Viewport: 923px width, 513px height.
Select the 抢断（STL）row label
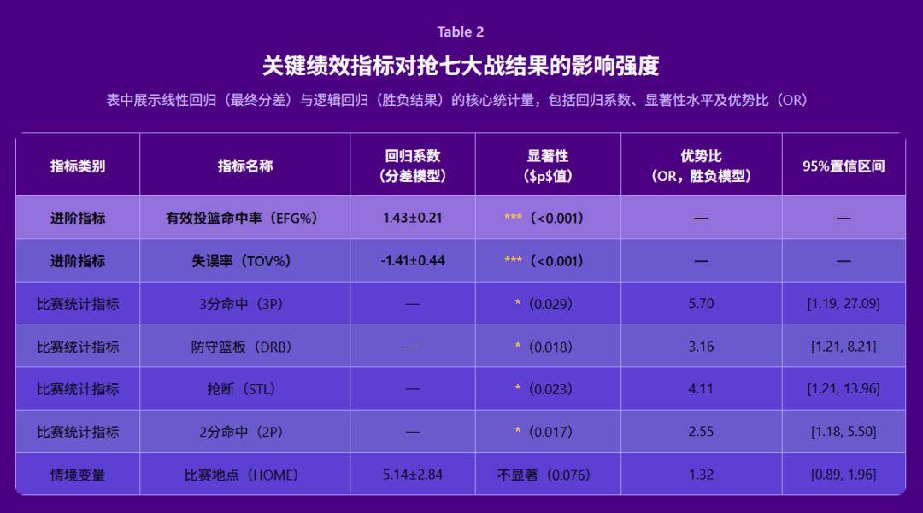(245, 389)
